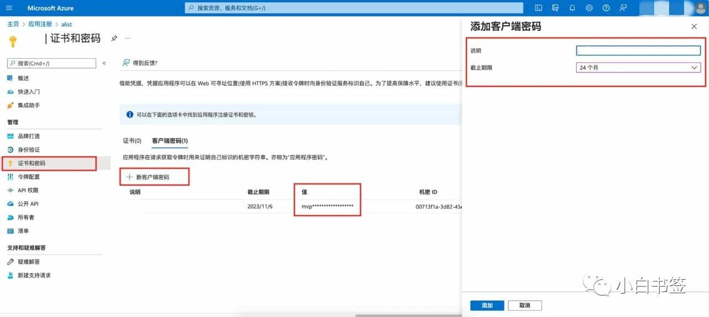Pin the 证书和密码 page
This screenshot has width=709, height=317.
click(x=114, y=38)
